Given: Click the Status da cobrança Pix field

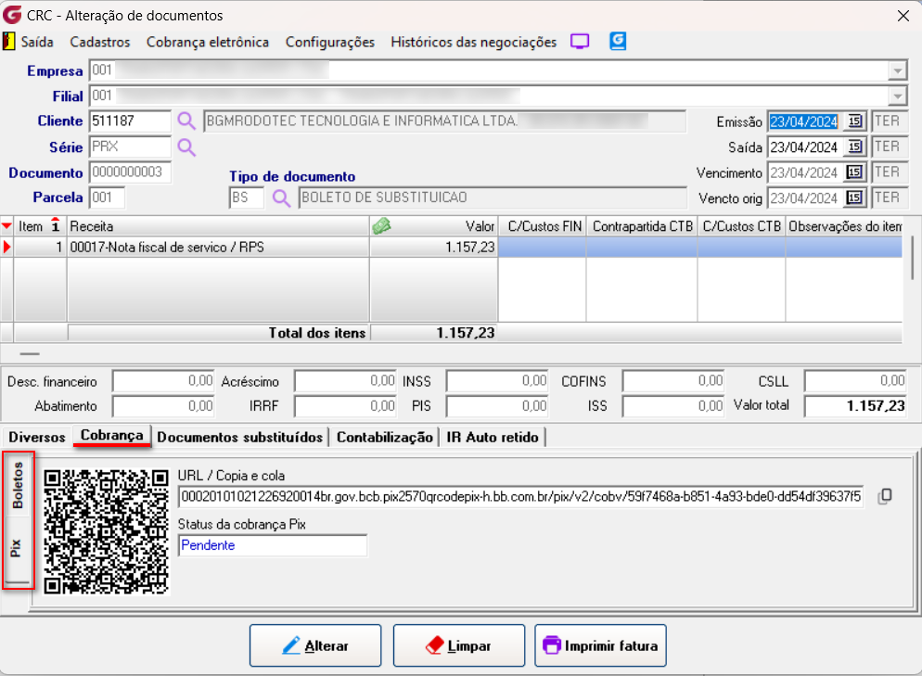Looking at the screenshot, I should [273, 545].
